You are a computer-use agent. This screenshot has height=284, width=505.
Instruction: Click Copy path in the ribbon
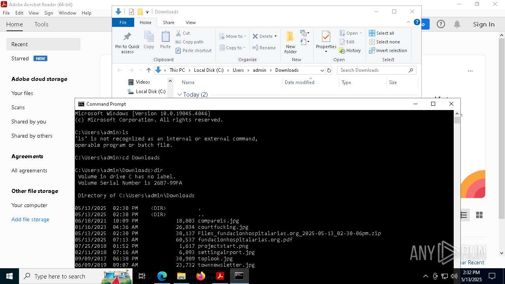pos(189,42)
